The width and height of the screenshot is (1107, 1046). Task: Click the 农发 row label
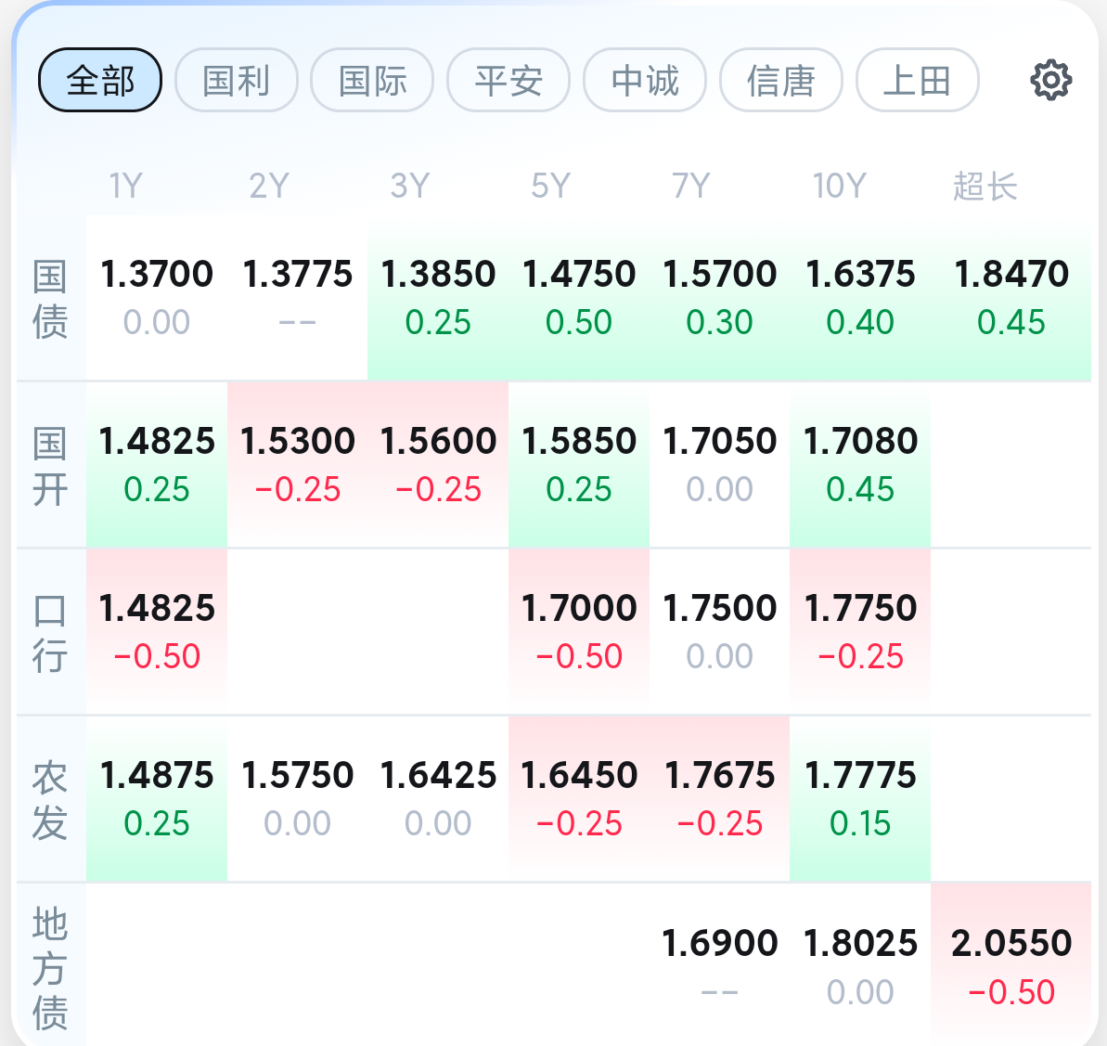click(x=50, y=800)
